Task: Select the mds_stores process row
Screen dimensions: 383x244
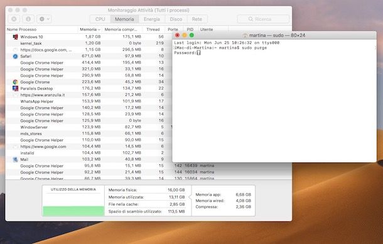Action: [89, 134]
